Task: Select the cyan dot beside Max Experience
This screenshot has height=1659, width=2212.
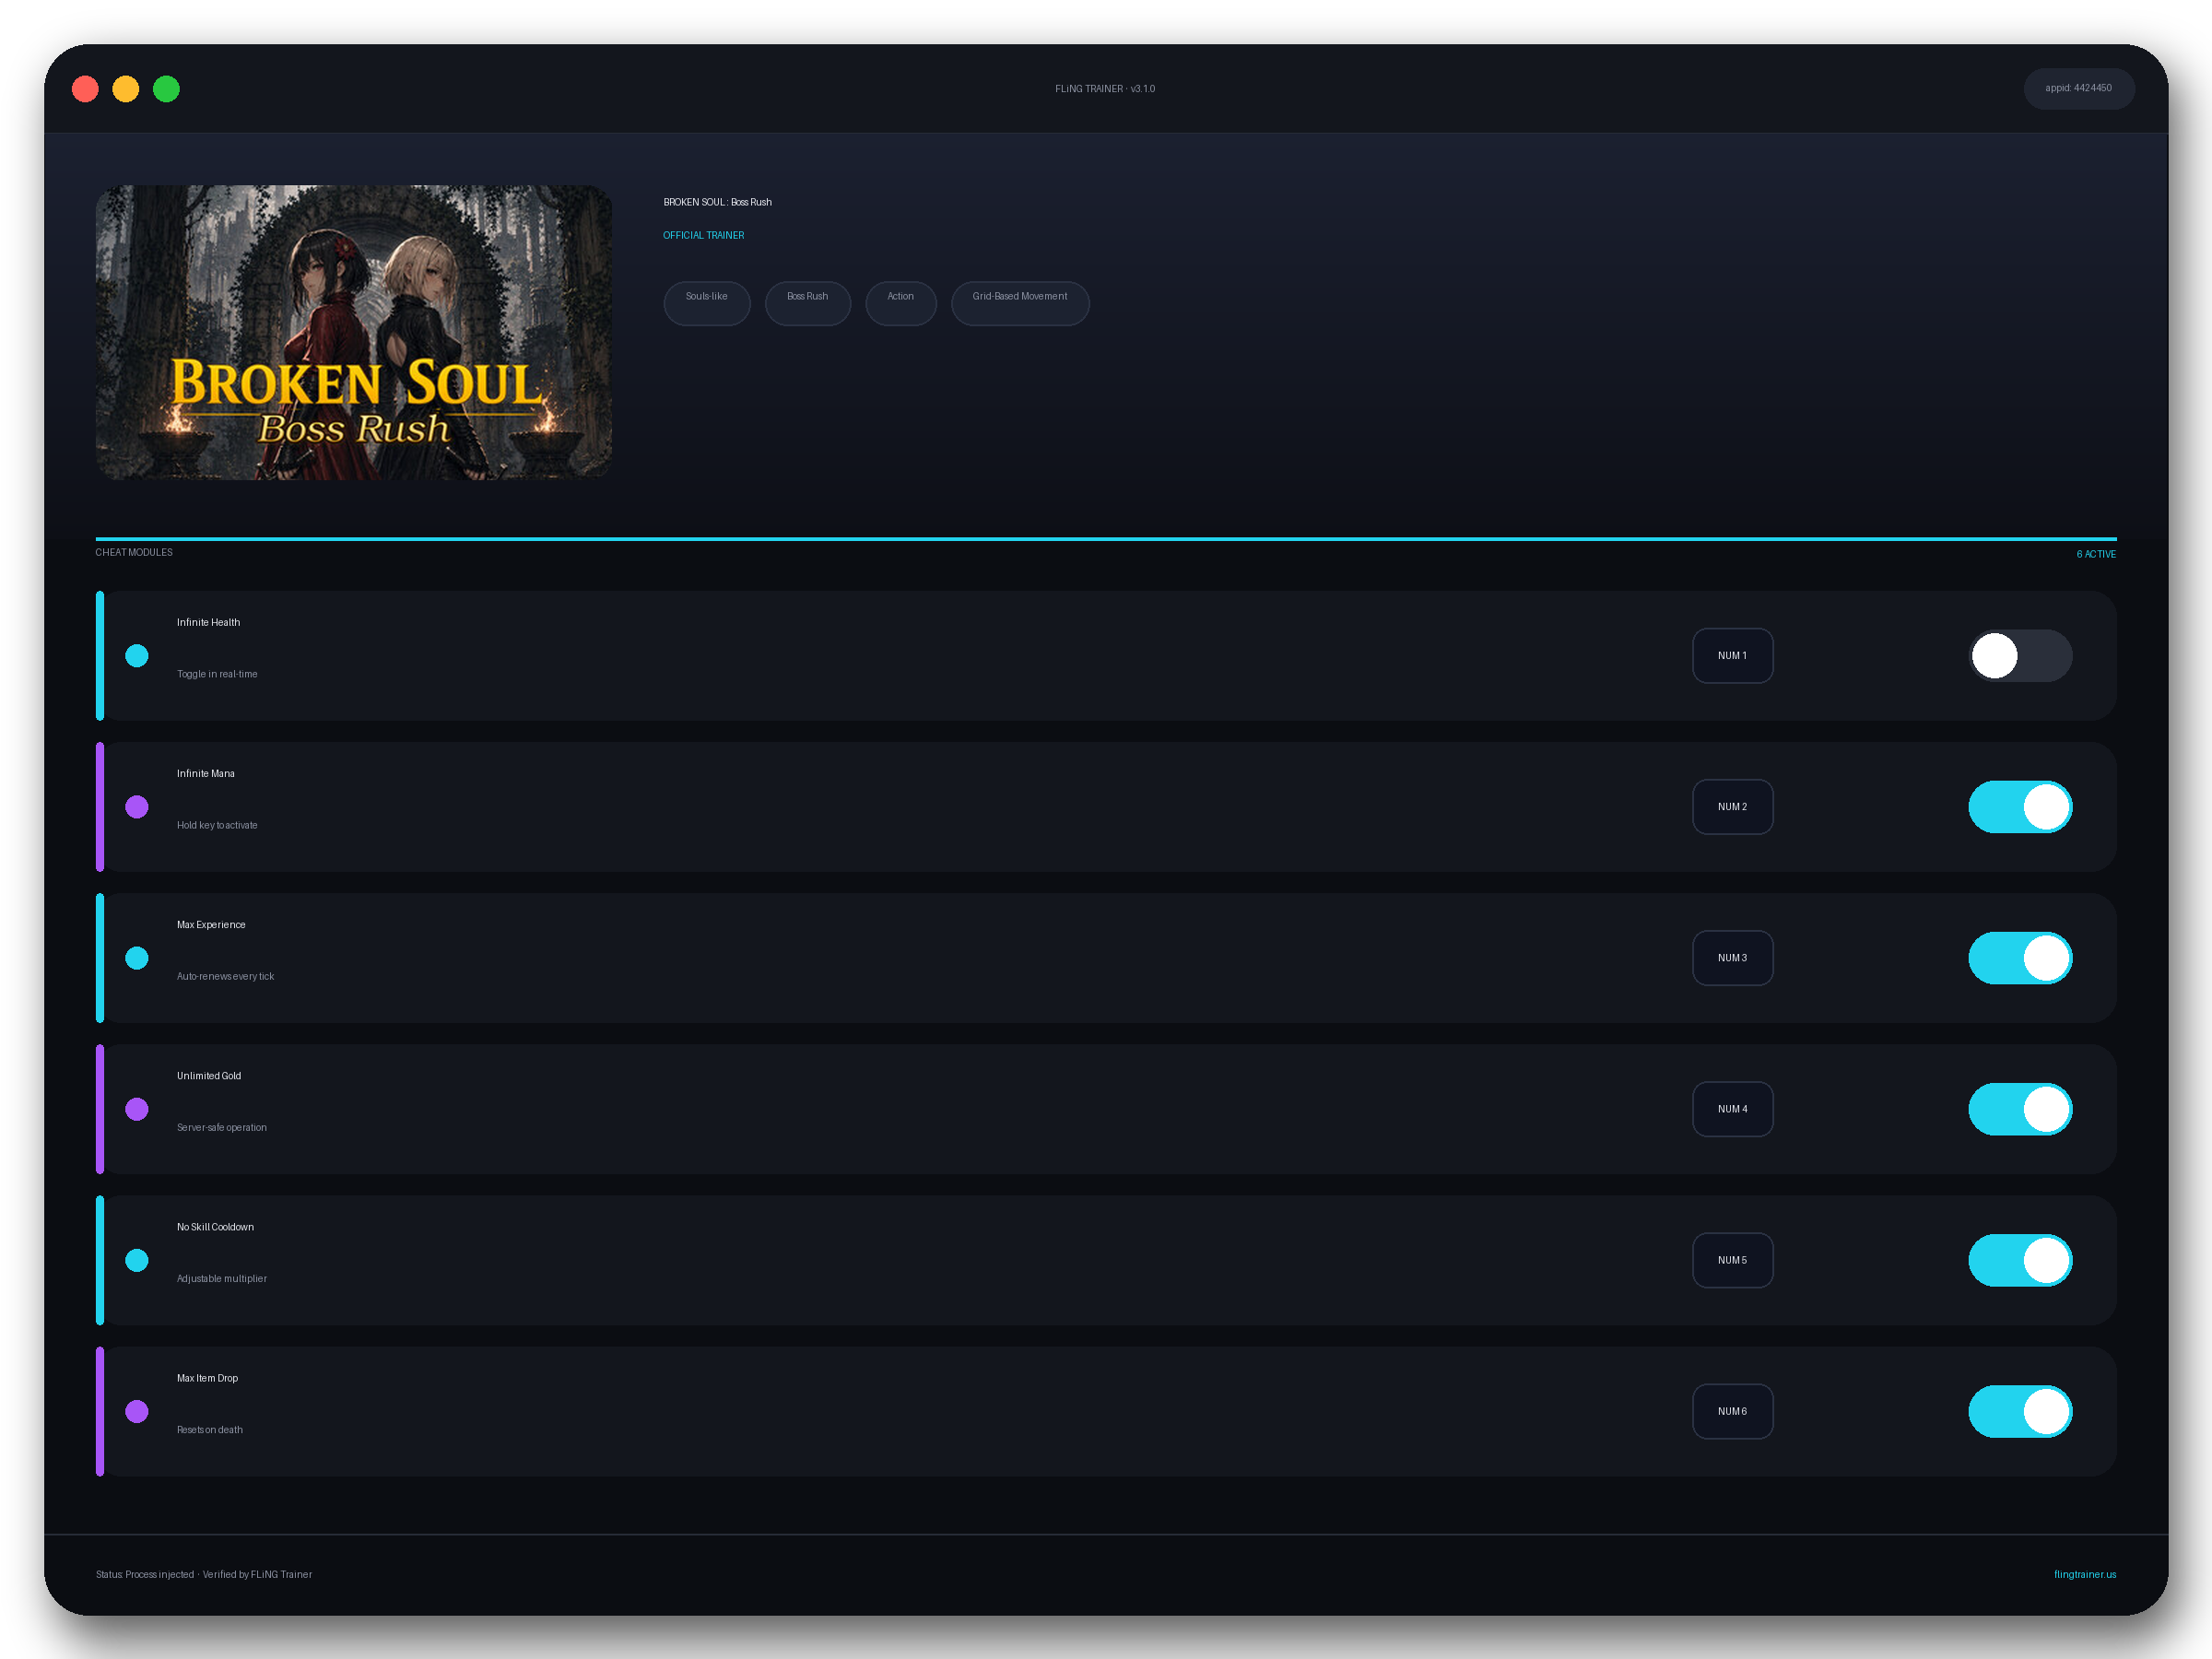Action: coord(137,958)
